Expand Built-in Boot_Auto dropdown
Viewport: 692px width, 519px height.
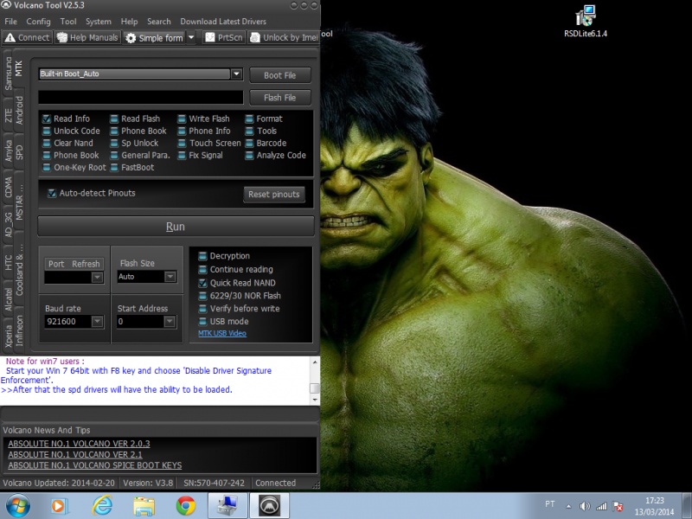click(236, 74)
